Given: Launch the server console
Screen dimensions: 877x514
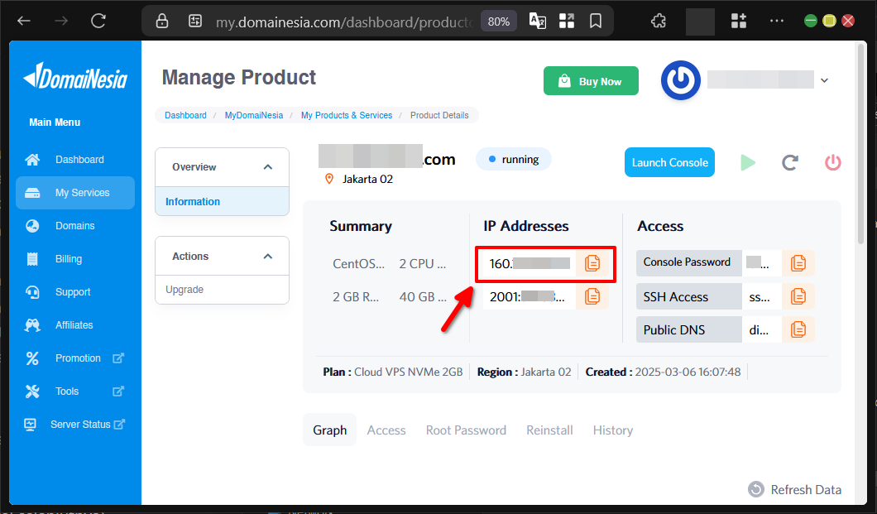Looking at the screenshot, I should pyautogui.click(x=669, y=162).
